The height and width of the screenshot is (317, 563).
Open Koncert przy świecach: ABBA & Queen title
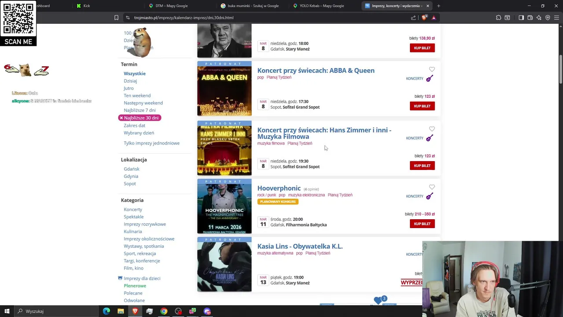tap(316, 70)
